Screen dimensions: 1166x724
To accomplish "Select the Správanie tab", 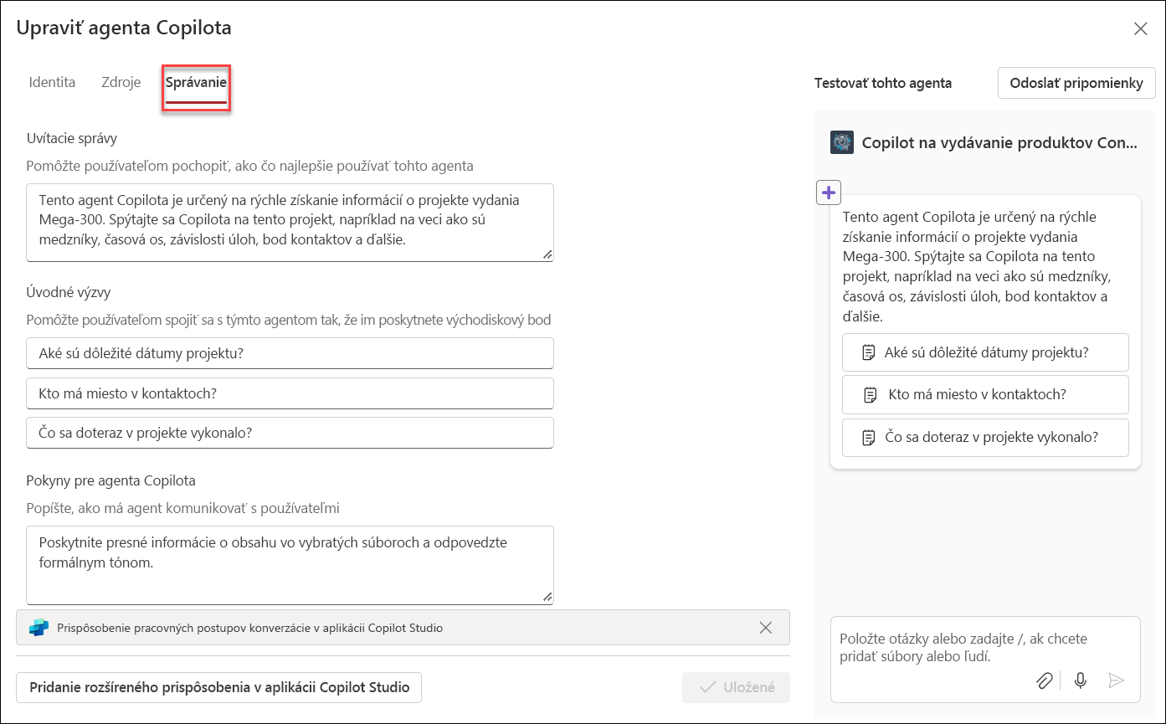I will 196,82.
